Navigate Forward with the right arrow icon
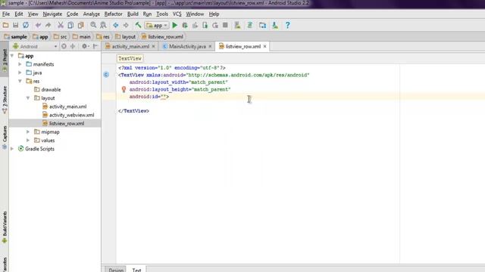Screen dimensions: 485x272 click(126, 25)
